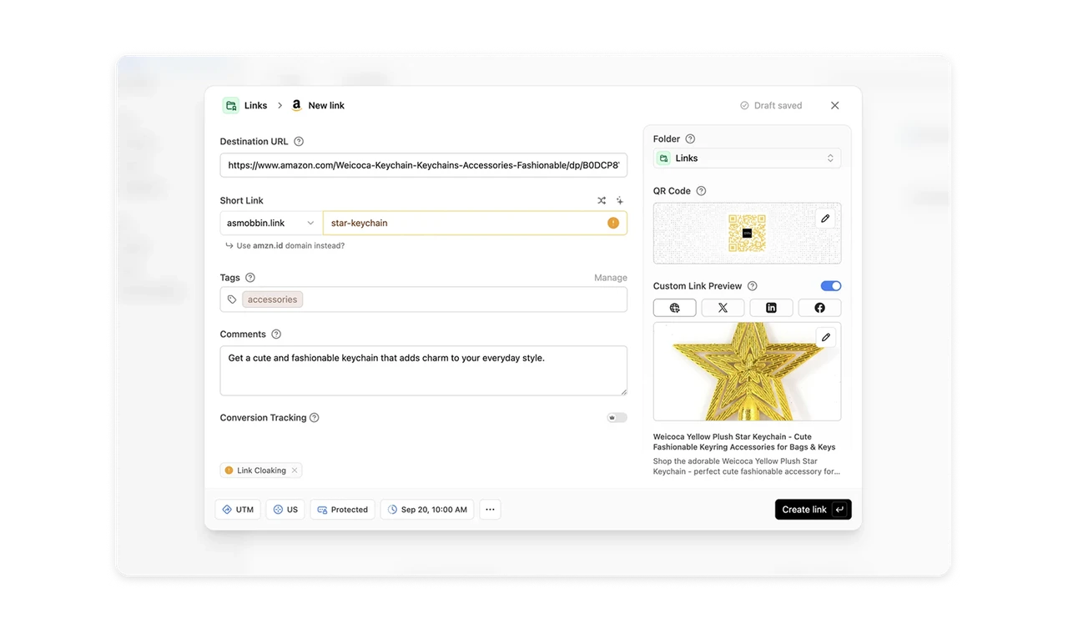The width and height of the screenshot is (1068, 629).
Task: Open the Folder help tooltip
Action: click(x=690, y=139)
